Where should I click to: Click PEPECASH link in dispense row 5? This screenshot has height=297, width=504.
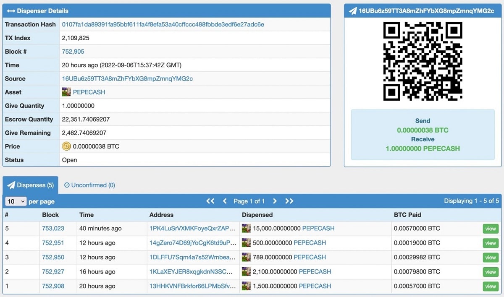coord(318,229)
